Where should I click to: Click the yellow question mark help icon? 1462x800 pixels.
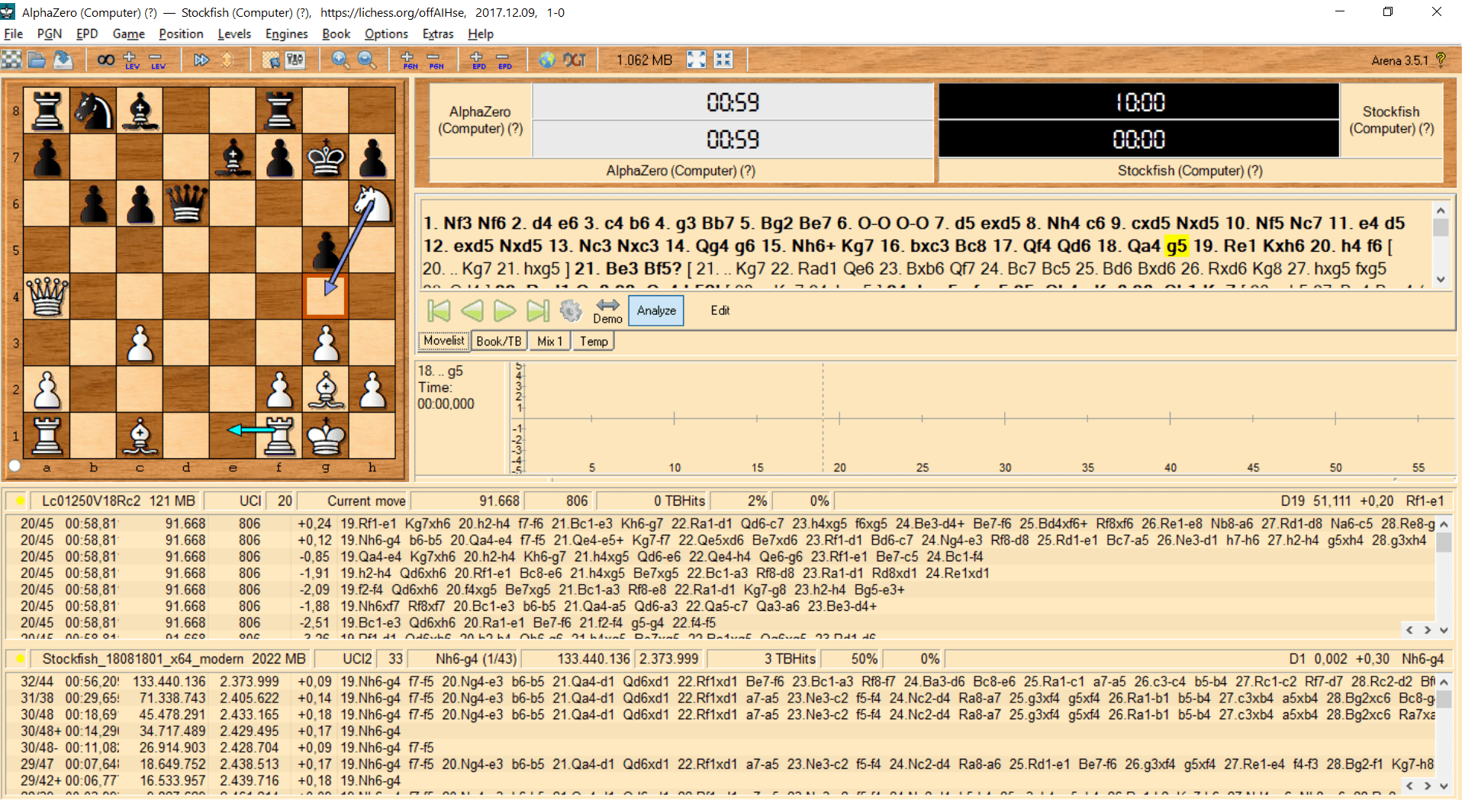1441,59
